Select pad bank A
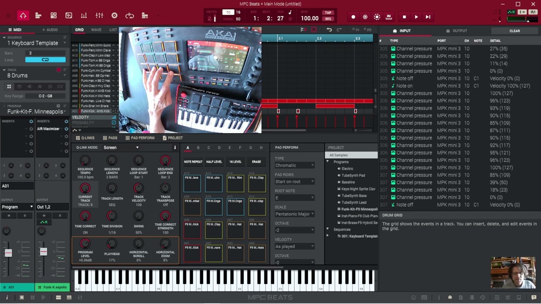The width and height of the screenshot is (541, 304). pos(188,148)
